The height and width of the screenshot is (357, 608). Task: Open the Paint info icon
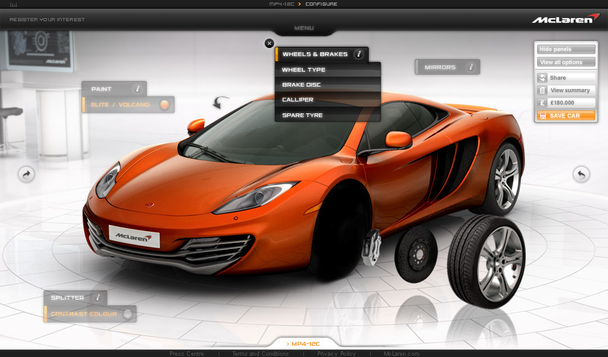(137, 89)
